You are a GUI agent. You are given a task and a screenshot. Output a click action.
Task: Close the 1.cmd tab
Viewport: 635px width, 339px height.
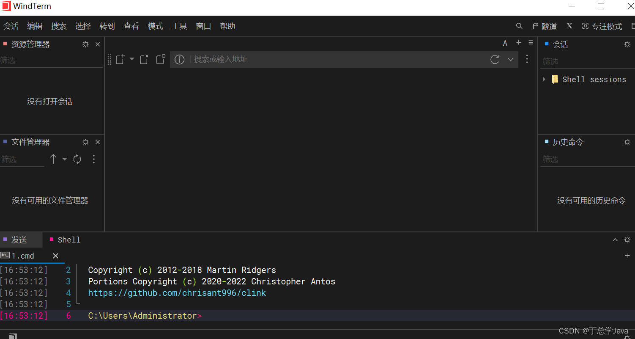(x=55, y=256)
